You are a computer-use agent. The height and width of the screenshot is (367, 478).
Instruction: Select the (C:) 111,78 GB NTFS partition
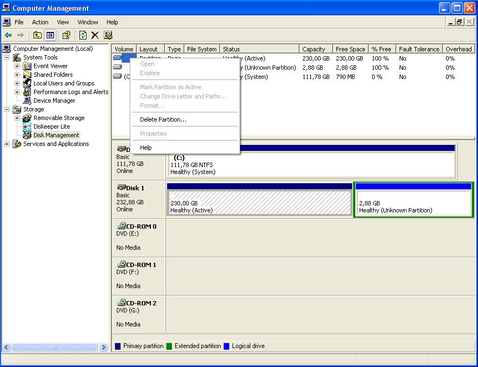pyautogui.click(x=311, y=162)
